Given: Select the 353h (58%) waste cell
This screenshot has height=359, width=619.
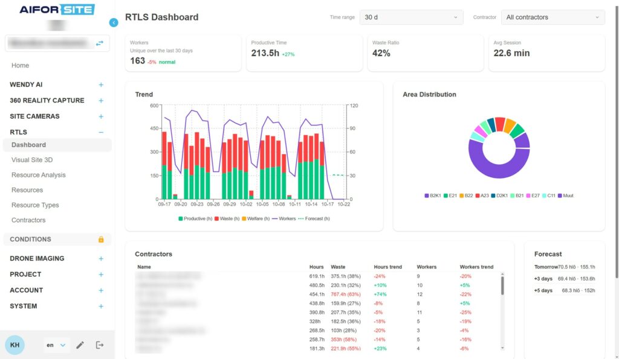Looking at the screenshot, I should (344, 340).
